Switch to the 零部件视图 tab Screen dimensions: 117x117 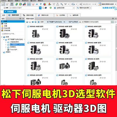tap(28, 15)
